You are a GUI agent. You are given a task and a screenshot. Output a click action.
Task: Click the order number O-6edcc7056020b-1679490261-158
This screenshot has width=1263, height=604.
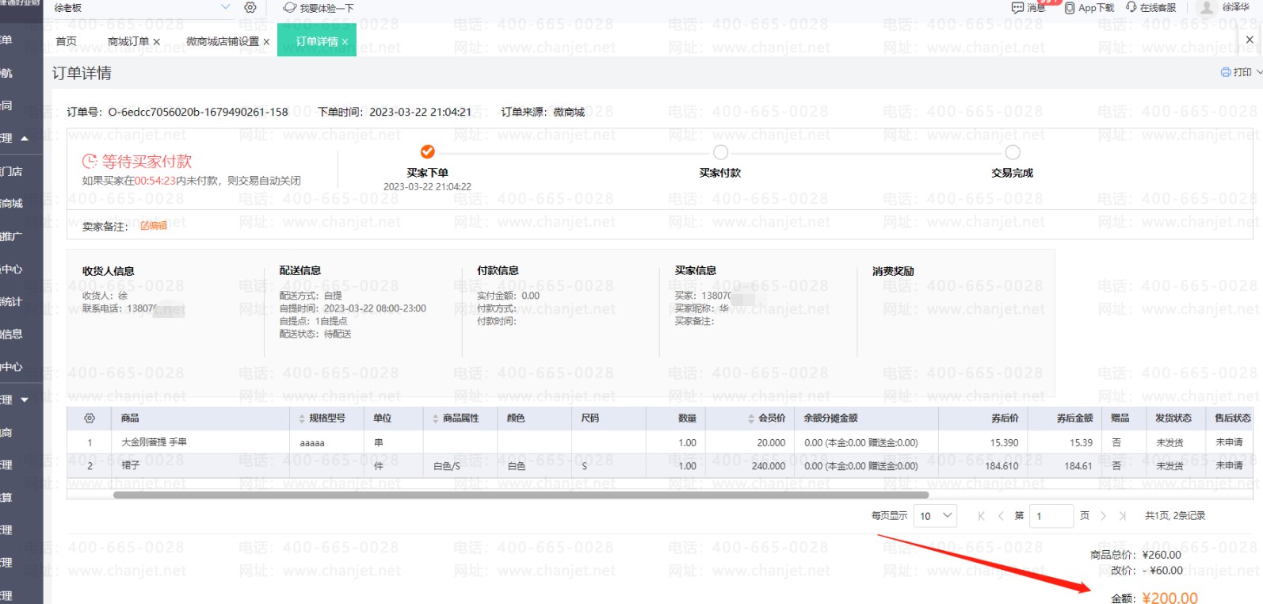click(198, 112)
